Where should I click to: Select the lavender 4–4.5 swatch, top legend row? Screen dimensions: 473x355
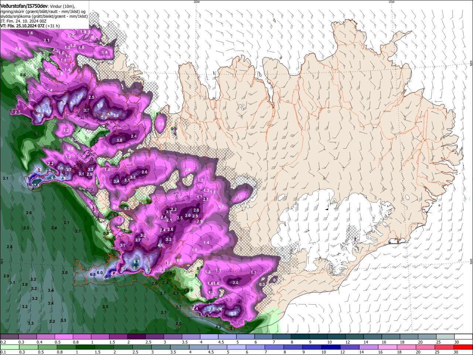click(209, 337)
